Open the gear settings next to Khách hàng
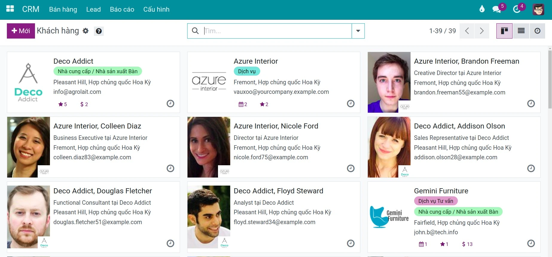Image resolution: width=552 pixels, height=257 pixels. coord(86,31)
